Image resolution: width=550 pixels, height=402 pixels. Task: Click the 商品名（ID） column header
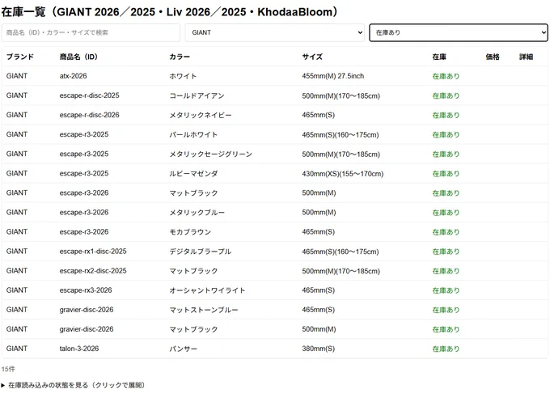click(x=78, y=57)
